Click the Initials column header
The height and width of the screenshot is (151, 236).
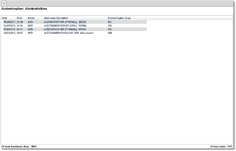click(35, 18)
